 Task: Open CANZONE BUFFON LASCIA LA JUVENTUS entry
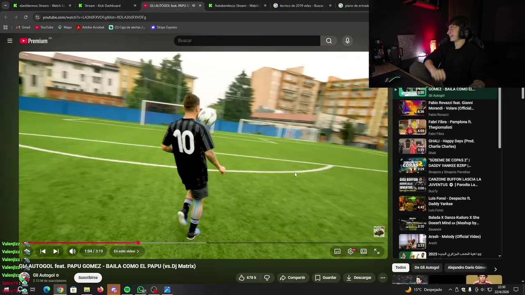[x=445, y=185]
